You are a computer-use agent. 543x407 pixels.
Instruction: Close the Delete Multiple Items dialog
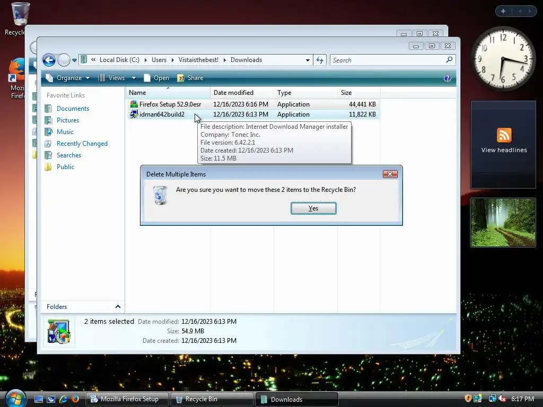click(390, 174)
